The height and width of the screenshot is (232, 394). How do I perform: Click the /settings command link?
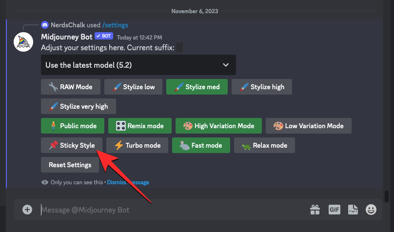115,25
